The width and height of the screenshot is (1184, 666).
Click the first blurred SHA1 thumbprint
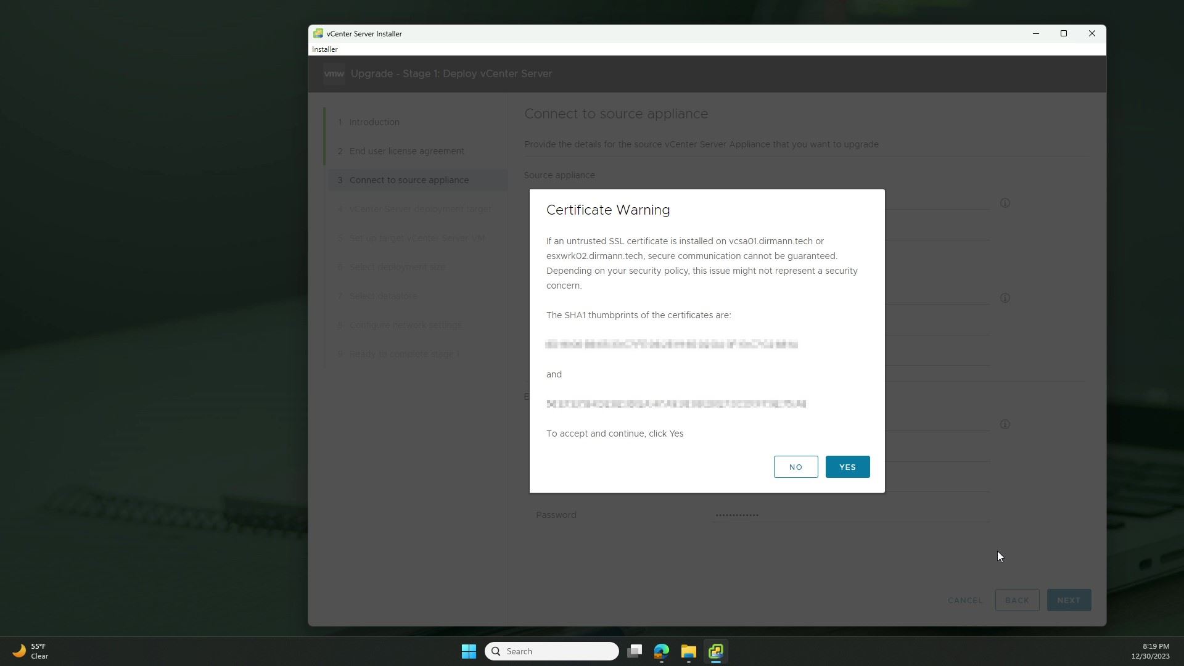coord(672,344)
